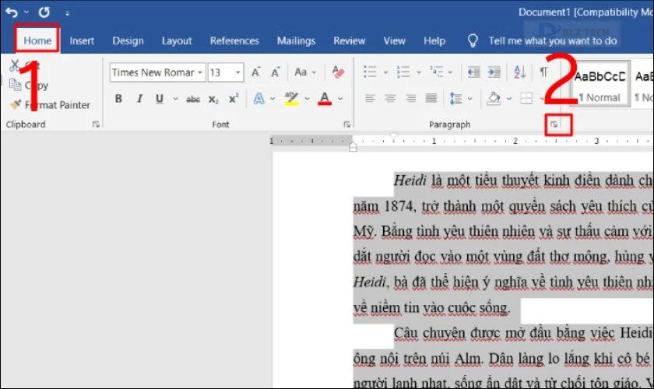Click the Shrink Font icon
The width and height of the screenshot is (654, 389).
click(x=276, y=72)
